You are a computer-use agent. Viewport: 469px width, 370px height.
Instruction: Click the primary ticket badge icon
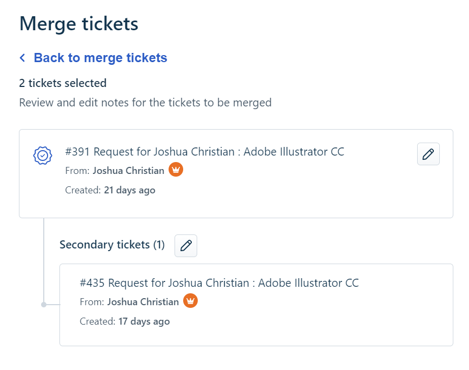(x=43, y=156)
